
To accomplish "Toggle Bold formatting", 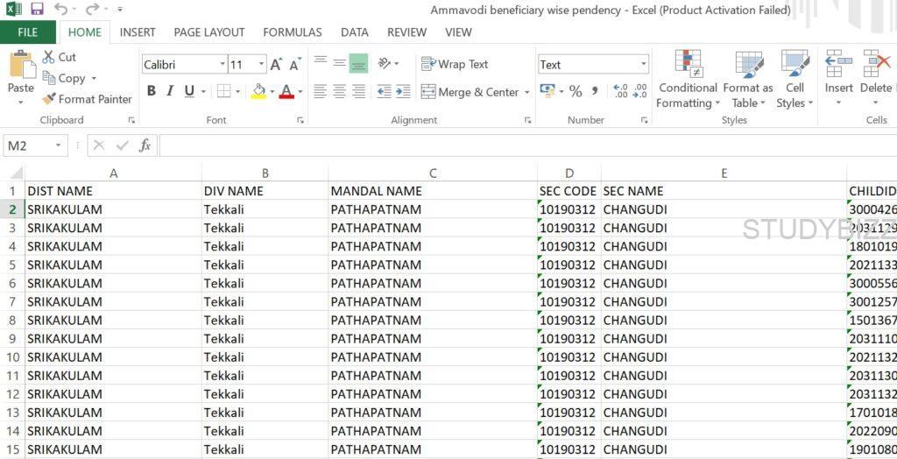I will [152, 91].
